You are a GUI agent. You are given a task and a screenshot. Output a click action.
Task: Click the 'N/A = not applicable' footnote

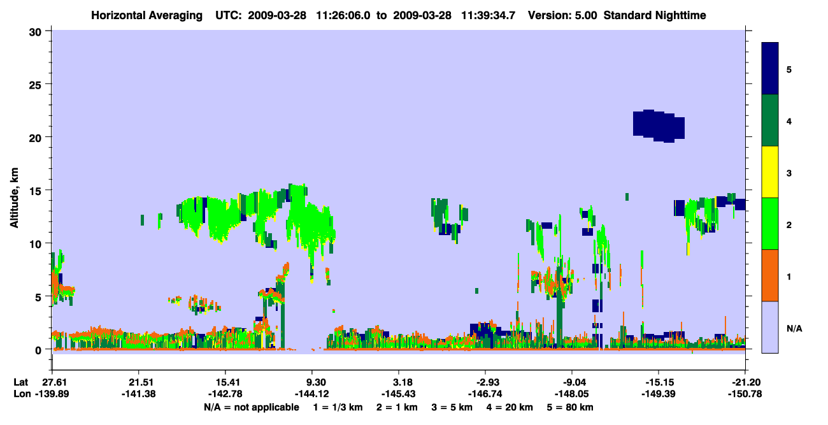(x=251, y=407)
